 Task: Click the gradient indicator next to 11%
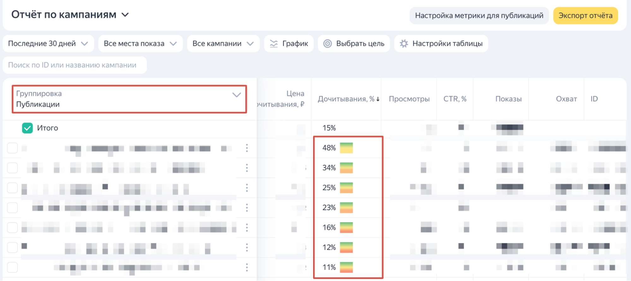coord(346,267)
